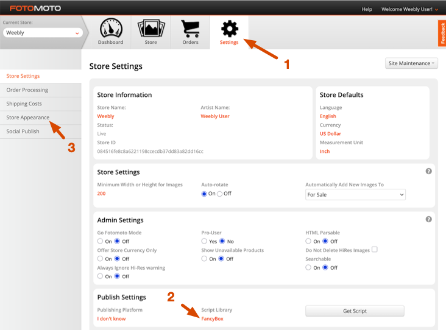Screen dimensions: 446x330
Task: Select Order Processing in the sidebar
Action: coord(41,90)
